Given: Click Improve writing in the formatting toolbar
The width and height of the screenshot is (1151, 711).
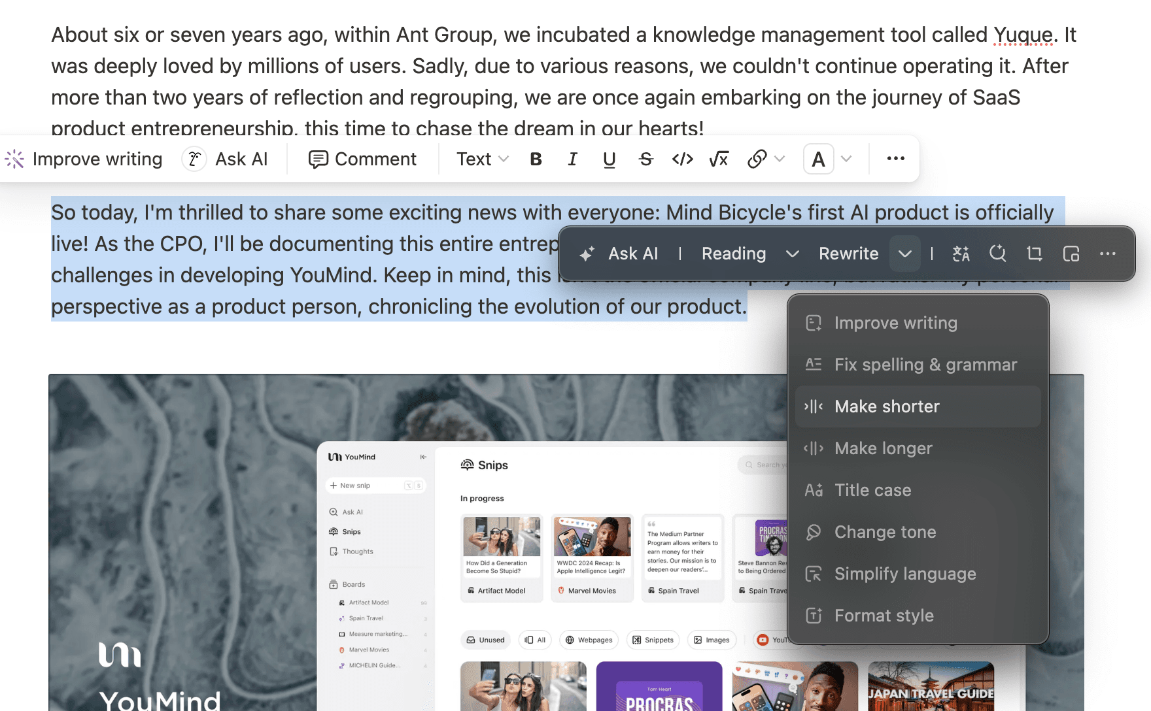Looking at the screenshot, I should point(84,159).
